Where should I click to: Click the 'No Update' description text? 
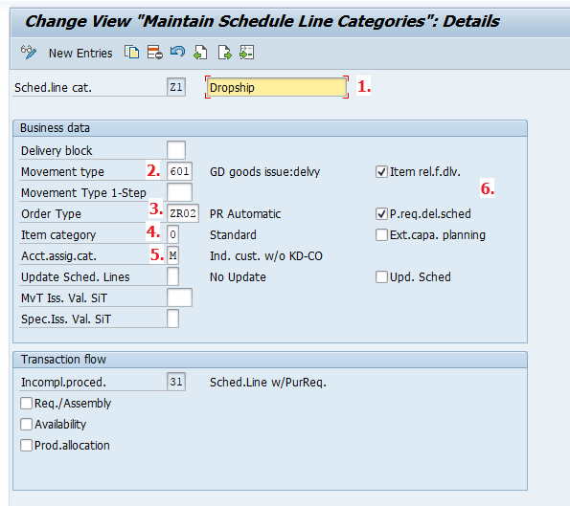click(238, 277)
